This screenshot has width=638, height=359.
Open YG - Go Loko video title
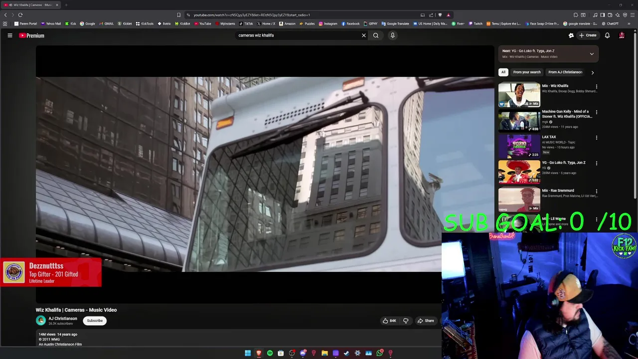pos(564,163)
